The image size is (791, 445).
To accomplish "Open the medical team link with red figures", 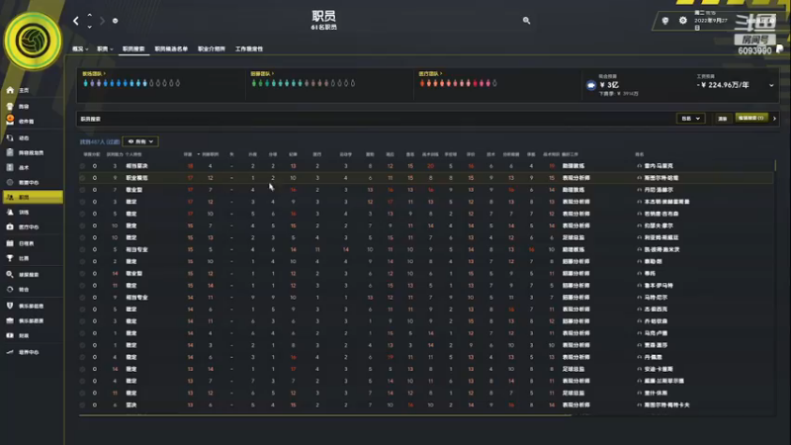I will point(430,73).
